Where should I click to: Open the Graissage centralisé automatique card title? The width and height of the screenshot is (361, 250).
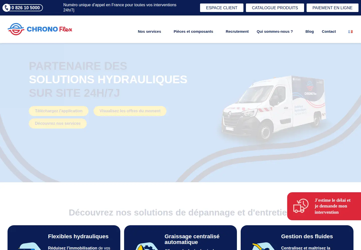[x=192, y=239]
